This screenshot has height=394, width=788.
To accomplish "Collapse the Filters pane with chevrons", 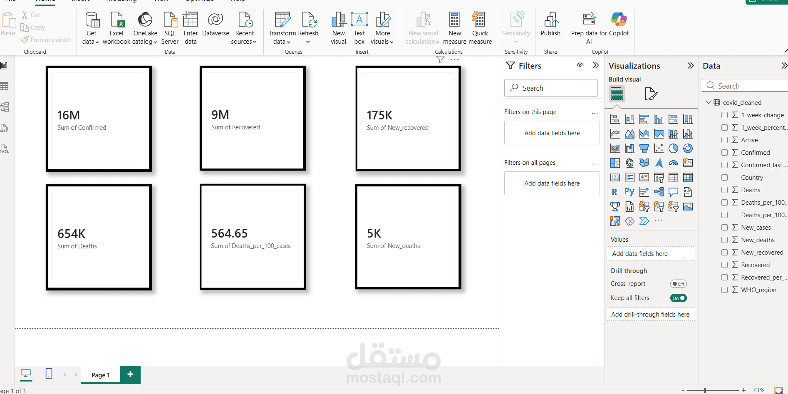I will click(x=596, y=65).
